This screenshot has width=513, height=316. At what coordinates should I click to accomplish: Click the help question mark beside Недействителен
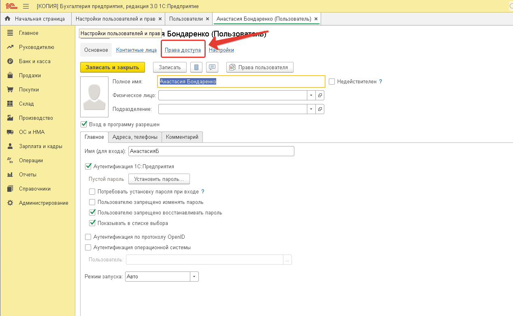point(381,81)
